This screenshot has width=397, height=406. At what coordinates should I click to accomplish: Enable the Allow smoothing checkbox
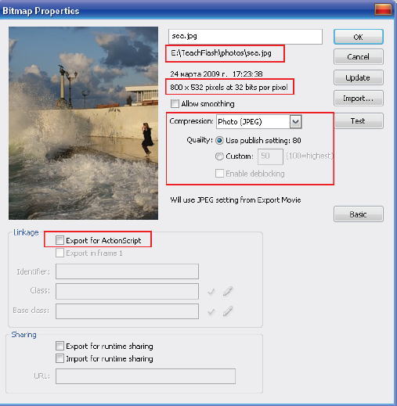175,103
